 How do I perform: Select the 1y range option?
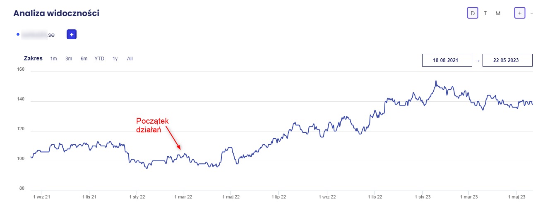[115, 59]
